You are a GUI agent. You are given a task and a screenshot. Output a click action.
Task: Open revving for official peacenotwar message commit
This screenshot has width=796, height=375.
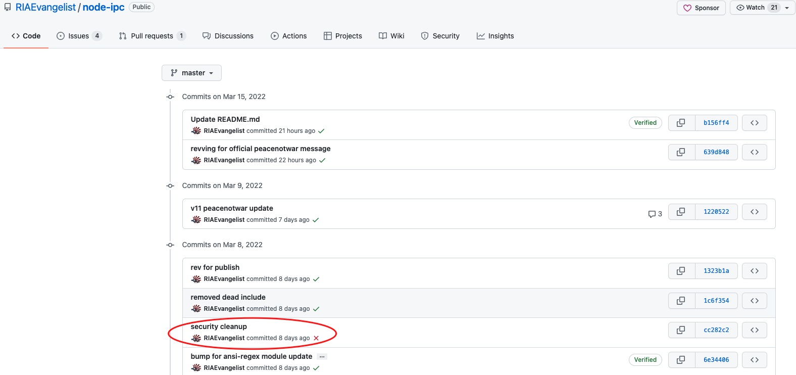261,149
